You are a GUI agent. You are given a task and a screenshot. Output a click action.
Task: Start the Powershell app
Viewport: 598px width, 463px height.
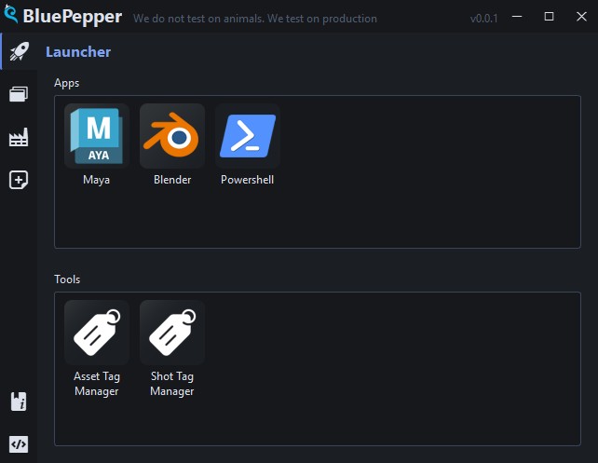(x=248, y=136)
